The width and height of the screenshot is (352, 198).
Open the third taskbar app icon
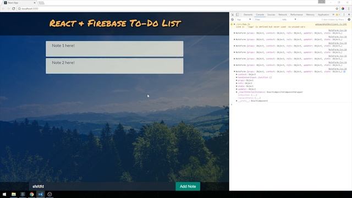[x=23, y=194]
